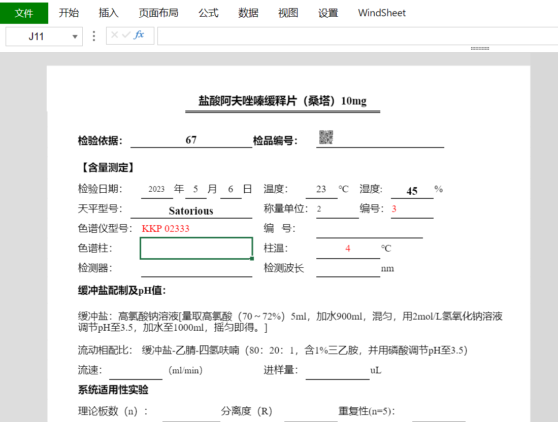The height and width of the screenshot is (422, 558).
Task: Click inside the formula bar input field
Action: tap(355, 36)
